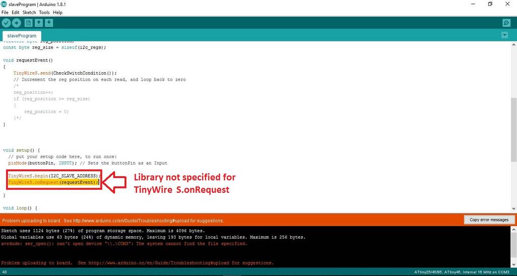Click the 'void loop() {' line

[20, 208]
